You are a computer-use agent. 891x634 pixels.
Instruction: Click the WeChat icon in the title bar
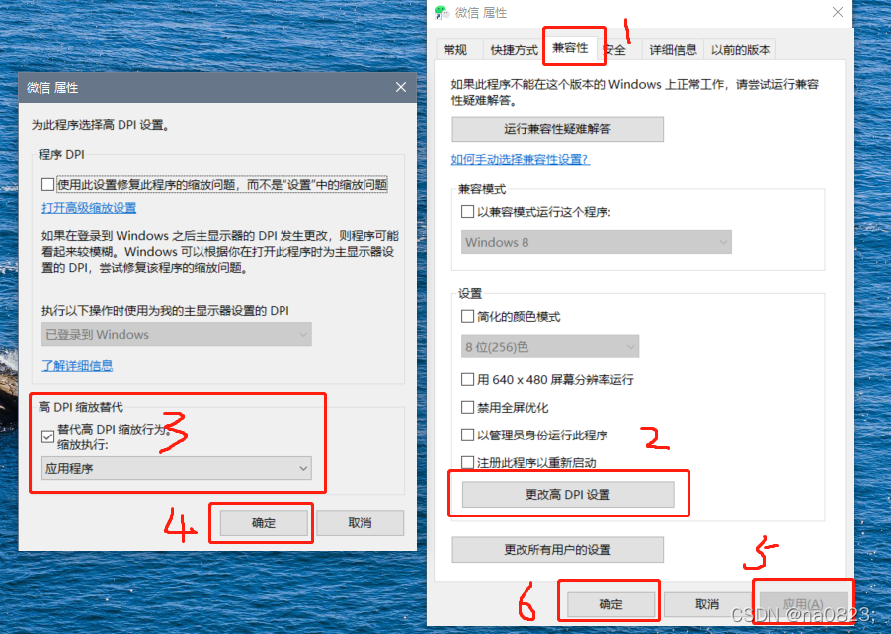(442, 12)
